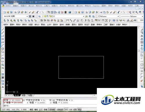The width and height of the screenshot is (145, 112).
Task: Switch to 布局2 layout tab
Action: (x=30, y=96)
